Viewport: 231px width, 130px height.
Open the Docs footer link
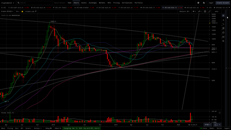coord(17,129)
